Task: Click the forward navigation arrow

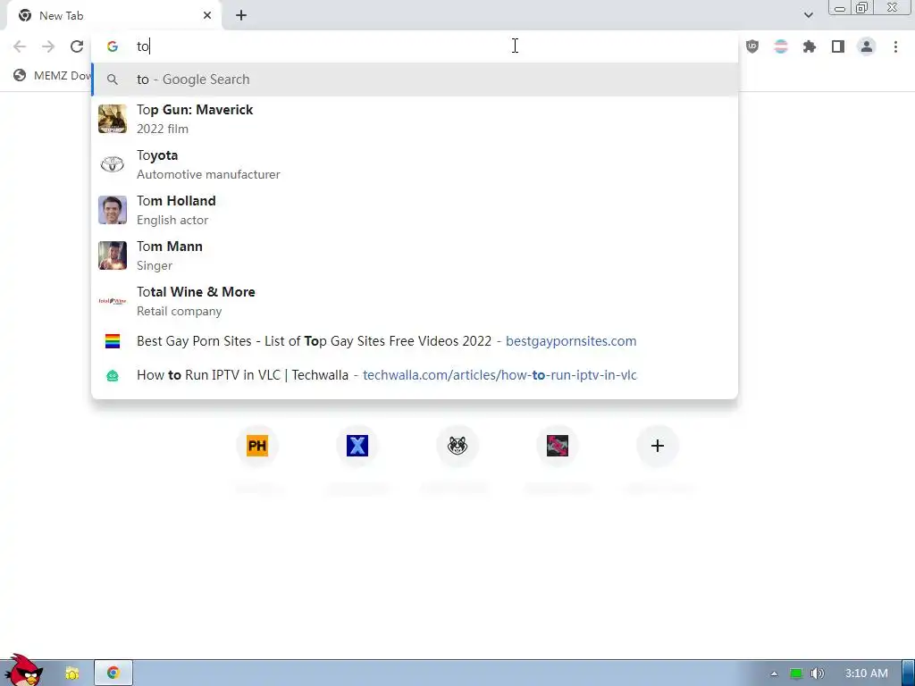Action: tap(48, 46)
